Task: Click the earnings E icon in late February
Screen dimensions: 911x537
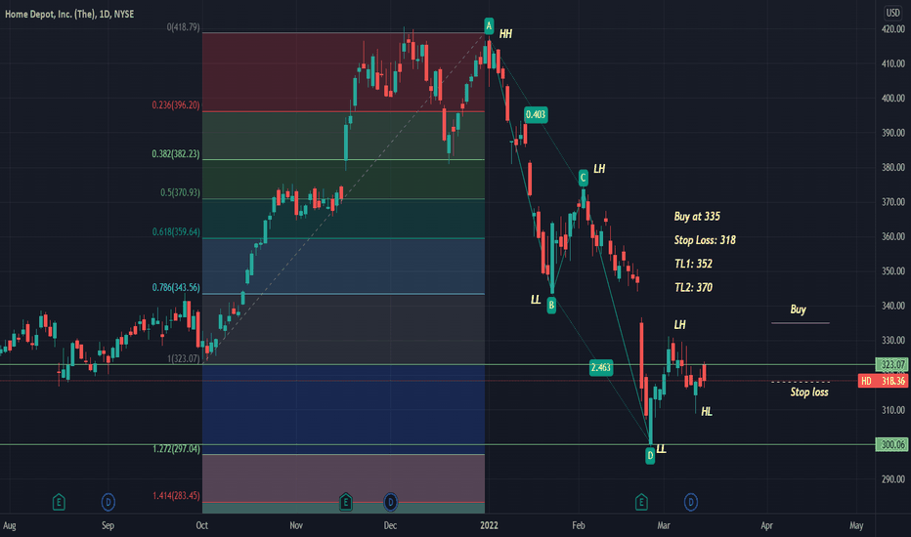Action: 641,502
